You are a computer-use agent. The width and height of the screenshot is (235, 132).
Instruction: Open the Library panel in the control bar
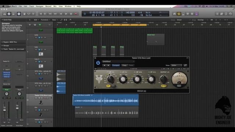pyautogui.click(x=4, y=14)
